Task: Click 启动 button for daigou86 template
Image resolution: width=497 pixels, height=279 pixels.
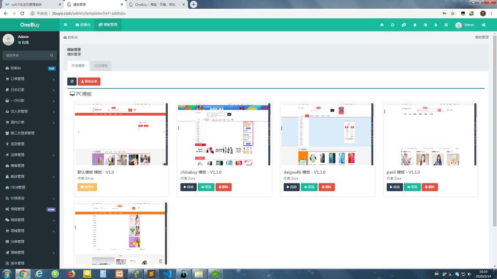Action: click(291, 187)
